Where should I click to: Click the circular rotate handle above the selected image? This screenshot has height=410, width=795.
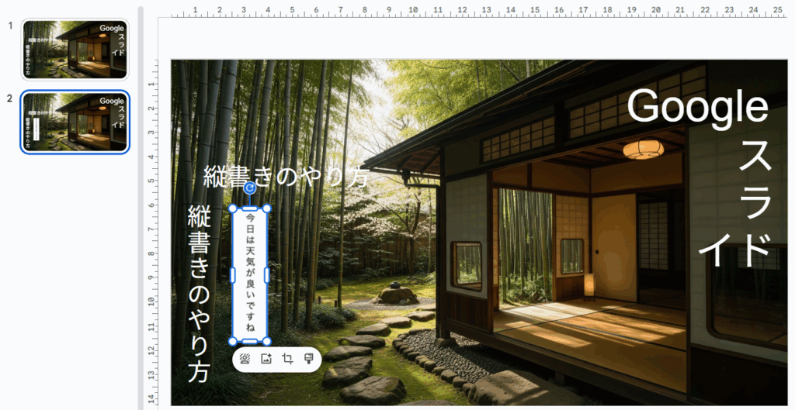pos(249,188)
